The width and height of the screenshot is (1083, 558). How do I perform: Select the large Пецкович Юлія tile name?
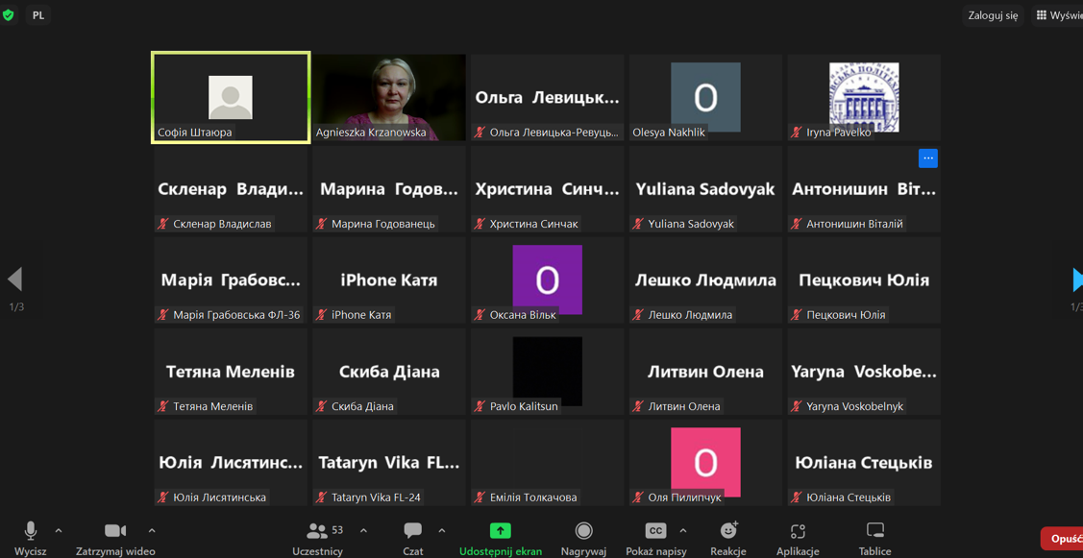click(x=864, y=280)
